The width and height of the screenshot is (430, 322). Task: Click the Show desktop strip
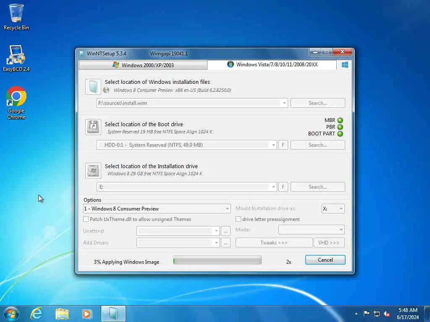(x=427, y=314)
